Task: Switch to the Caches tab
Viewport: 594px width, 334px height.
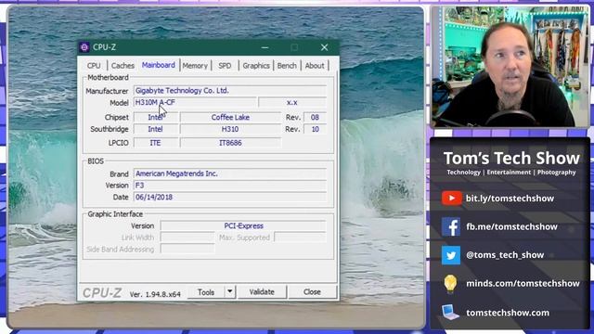Action: click(x=123, y=66)
